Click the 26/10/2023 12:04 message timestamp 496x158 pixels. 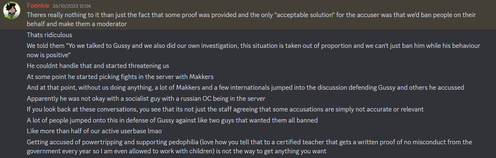pos(71,6)
